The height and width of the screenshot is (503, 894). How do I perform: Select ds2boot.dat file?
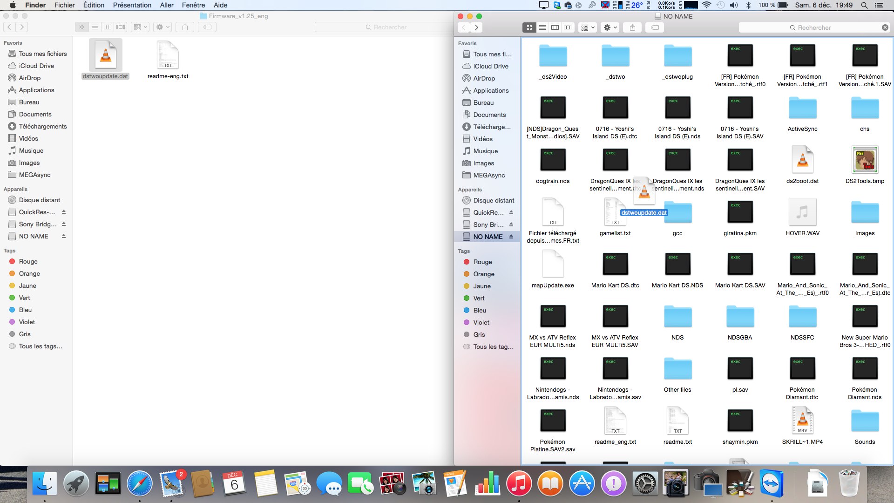point(802,164)
